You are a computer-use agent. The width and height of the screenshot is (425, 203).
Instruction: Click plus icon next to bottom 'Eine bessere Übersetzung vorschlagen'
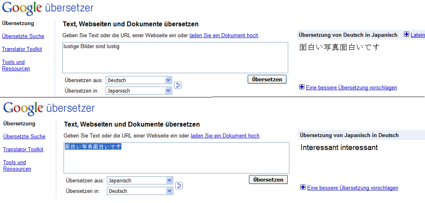[303, 187]
